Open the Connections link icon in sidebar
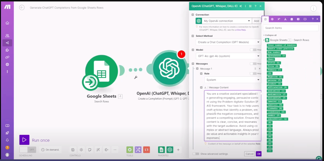 click(x=7, y=57)
